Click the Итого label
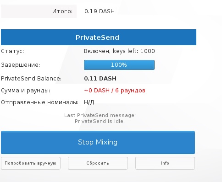Screen dimensions: 222x182 (62, 11)
